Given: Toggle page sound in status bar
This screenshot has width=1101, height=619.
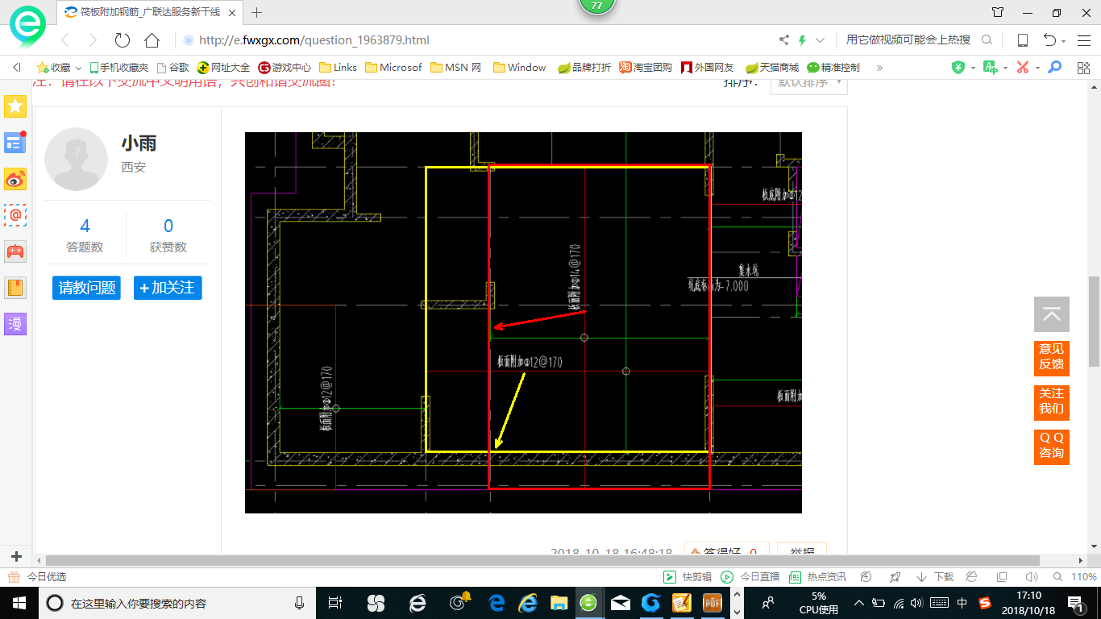Looking at the screenshot, I should (1031, 577).
